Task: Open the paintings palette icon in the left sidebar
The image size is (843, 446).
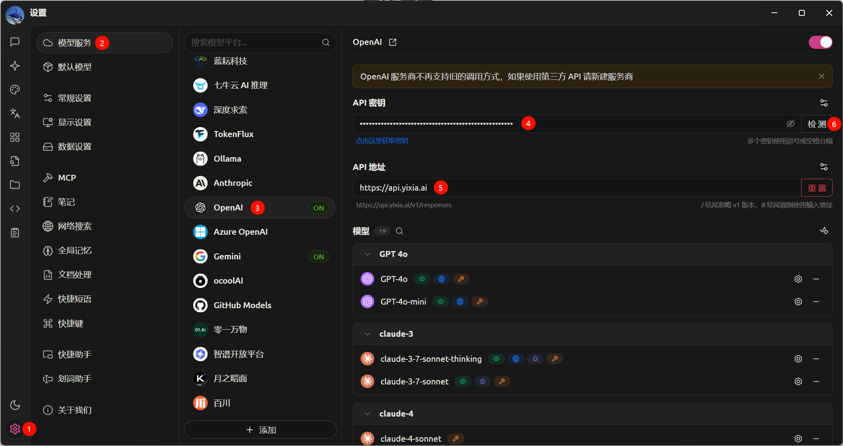Action: point(15,89)
